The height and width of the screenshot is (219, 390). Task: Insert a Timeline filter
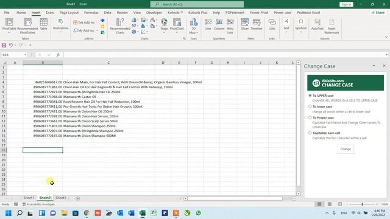[x=257, y=24]
